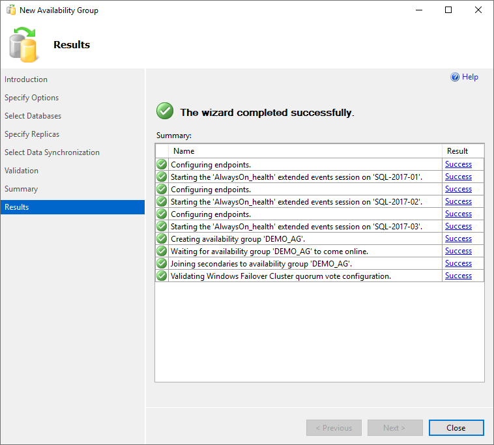Click the green check icon for 'SQL-2017-03' session row
Viewport: 494px width, 445px height.
[162, 226]
